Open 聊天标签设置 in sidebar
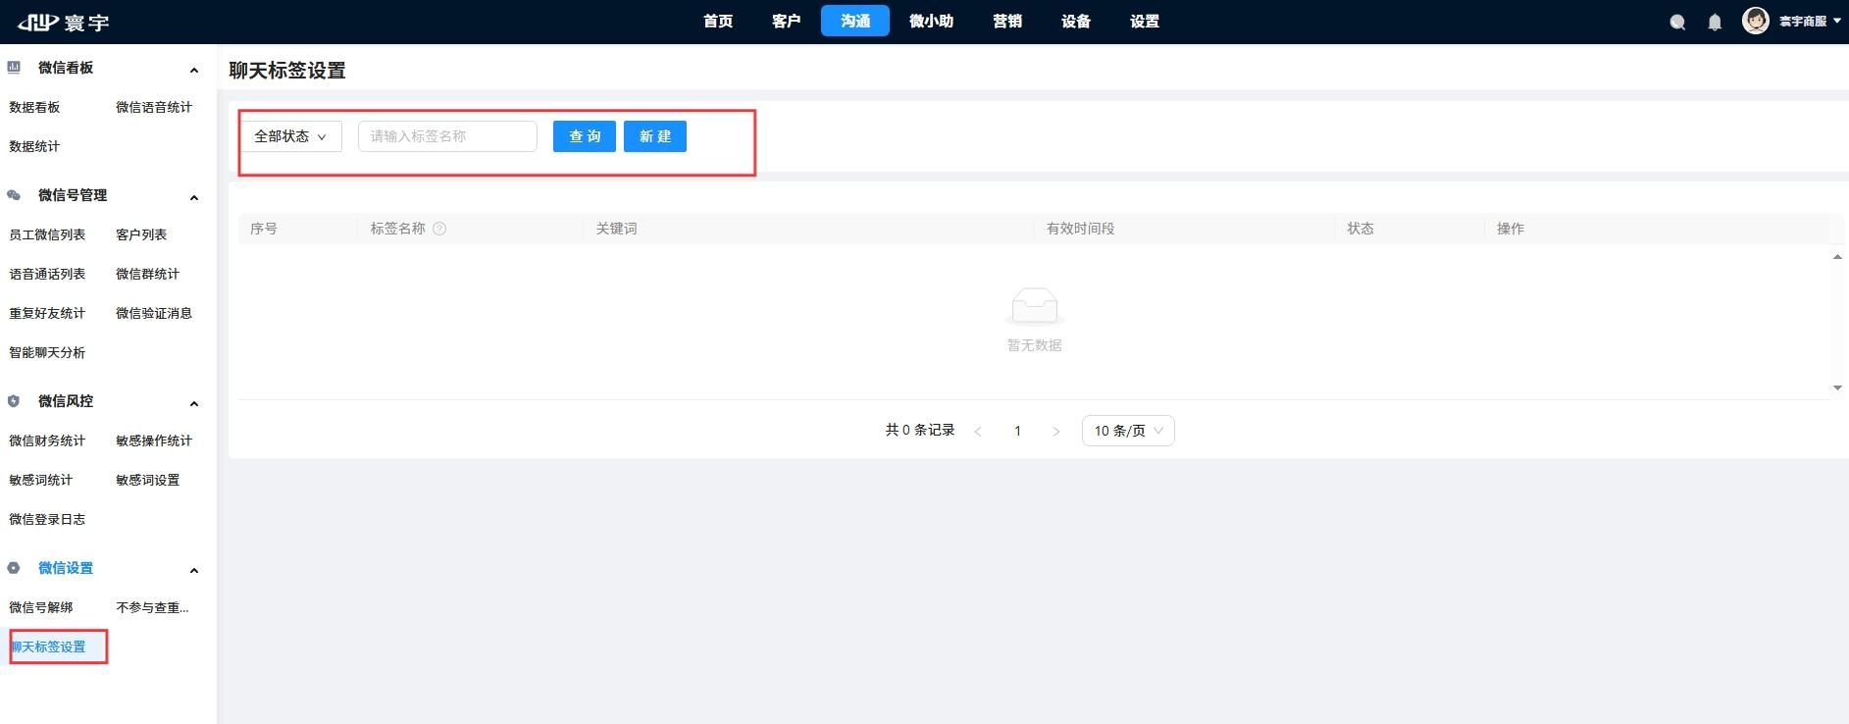The width and height of the screenshot is (1849, 724). click(48, 646)
